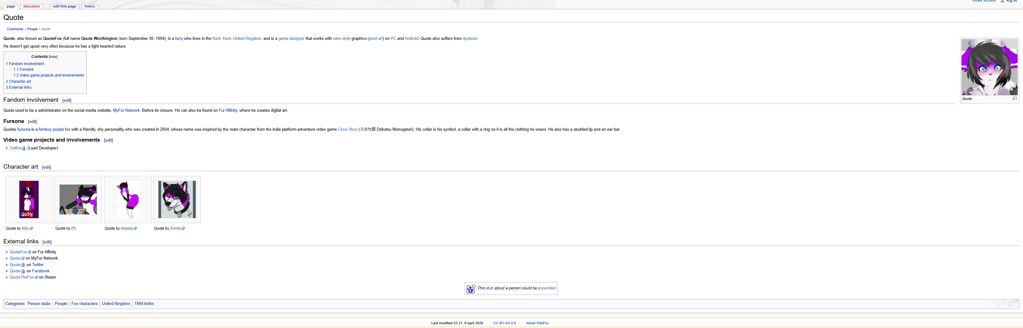Open the femboy link
The width and height of the screenshot is (1023, 328).
45,129
